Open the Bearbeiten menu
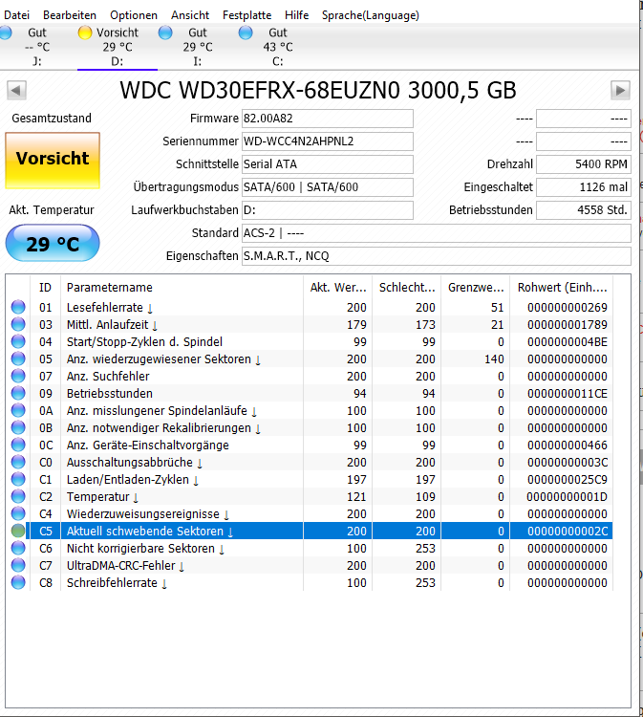Screen dimensions: 643x717 point(70,15)
